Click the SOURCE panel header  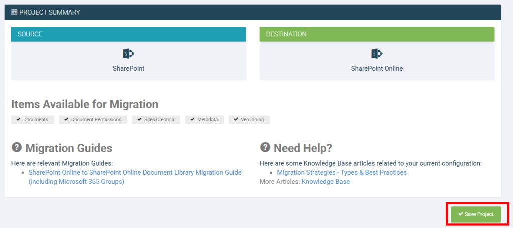click(129, 34)
